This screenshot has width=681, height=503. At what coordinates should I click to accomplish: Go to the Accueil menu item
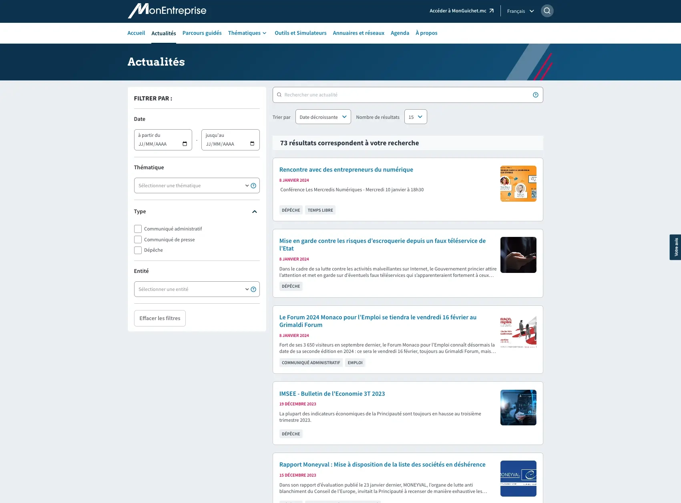[x=136, y=33]
